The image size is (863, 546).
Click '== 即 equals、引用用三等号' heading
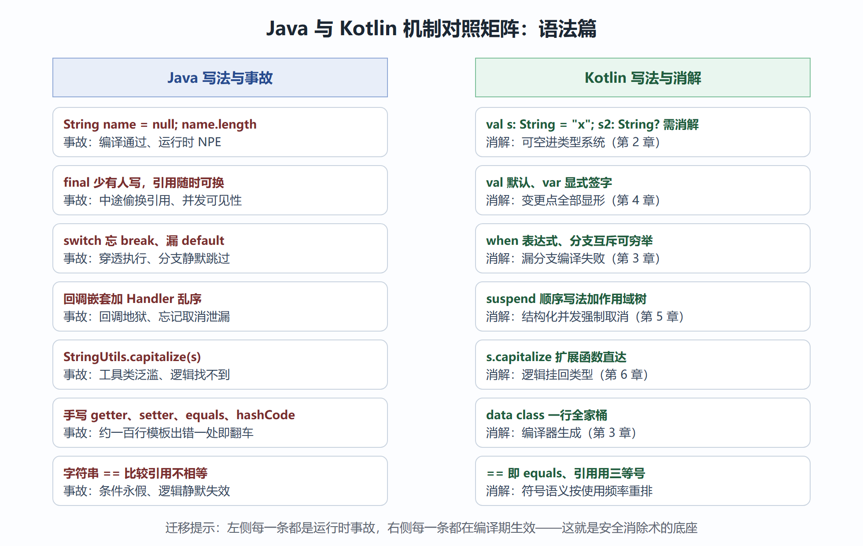(566, 473)
